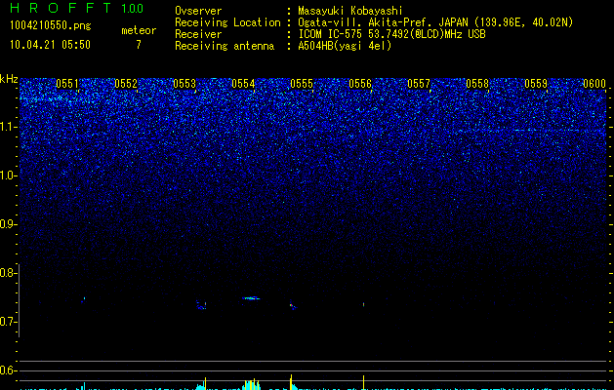Click the long meteor echo near 0554

coord(251,298)
